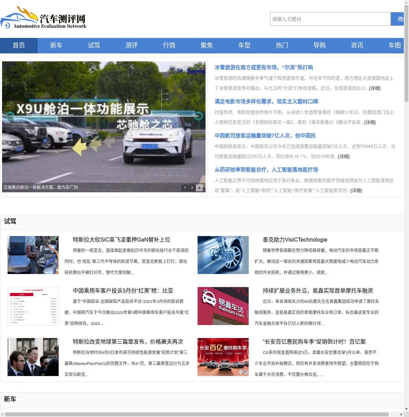Open the 易鑫车贷 storefront thumbnail

pyautogui.click(x=223, y=306)
